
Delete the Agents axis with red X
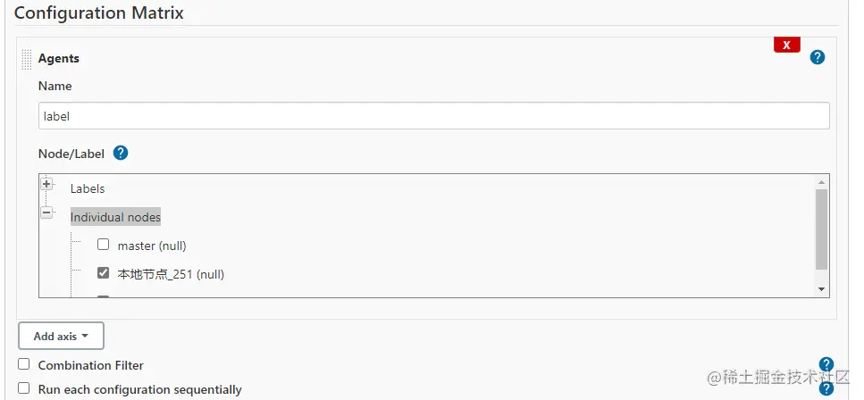click(786, 45)
